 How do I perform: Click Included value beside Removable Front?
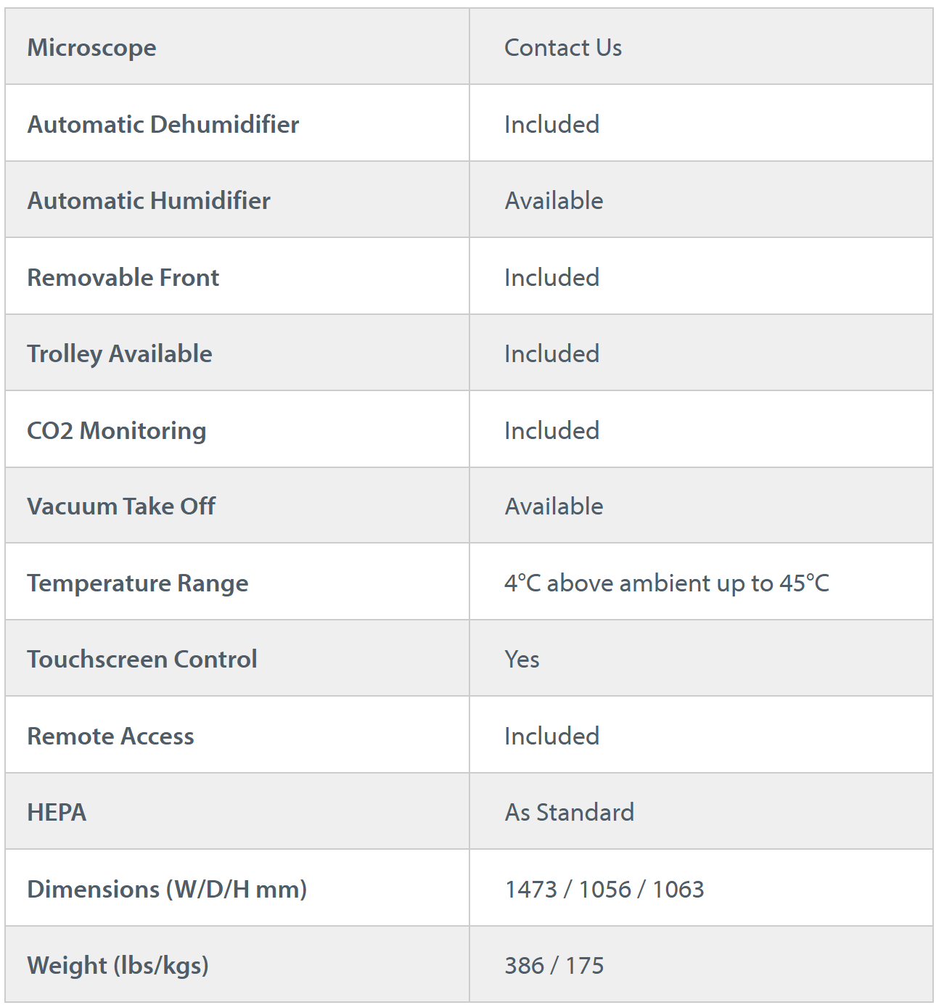click(551, 277)
